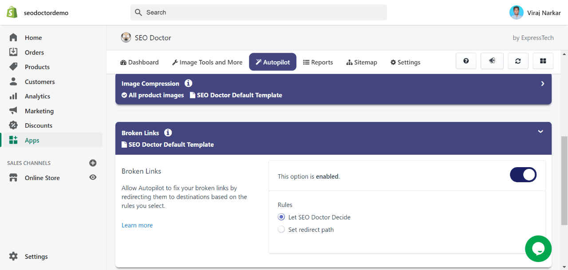Viewport: 568px width, 270px height.
Task: Click All product images label
Action: click(x=156, y=95)
